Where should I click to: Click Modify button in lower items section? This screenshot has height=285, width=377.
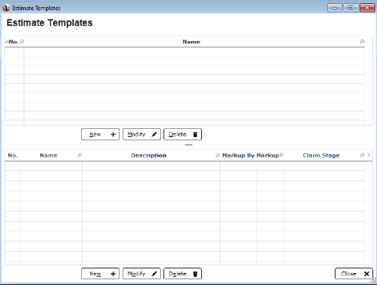tap(142, 273)
